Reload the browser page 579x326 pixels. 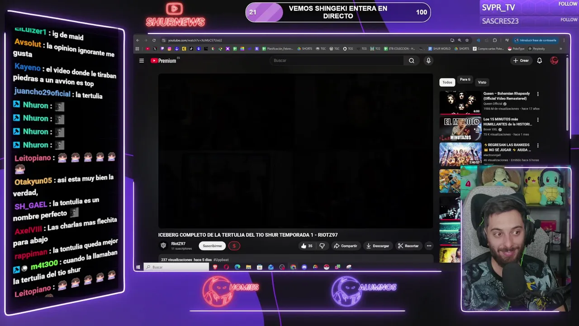[x=154, y=40]
